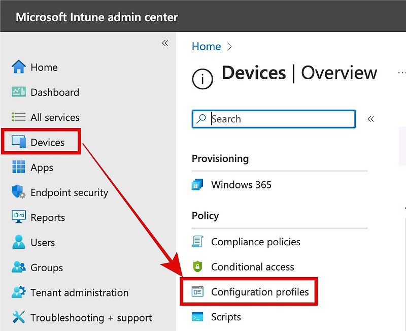This screenshot has height=331, width=406.
Task: Open the more options ellipsis
Action: pyautogui.click(x=402, y=73)
